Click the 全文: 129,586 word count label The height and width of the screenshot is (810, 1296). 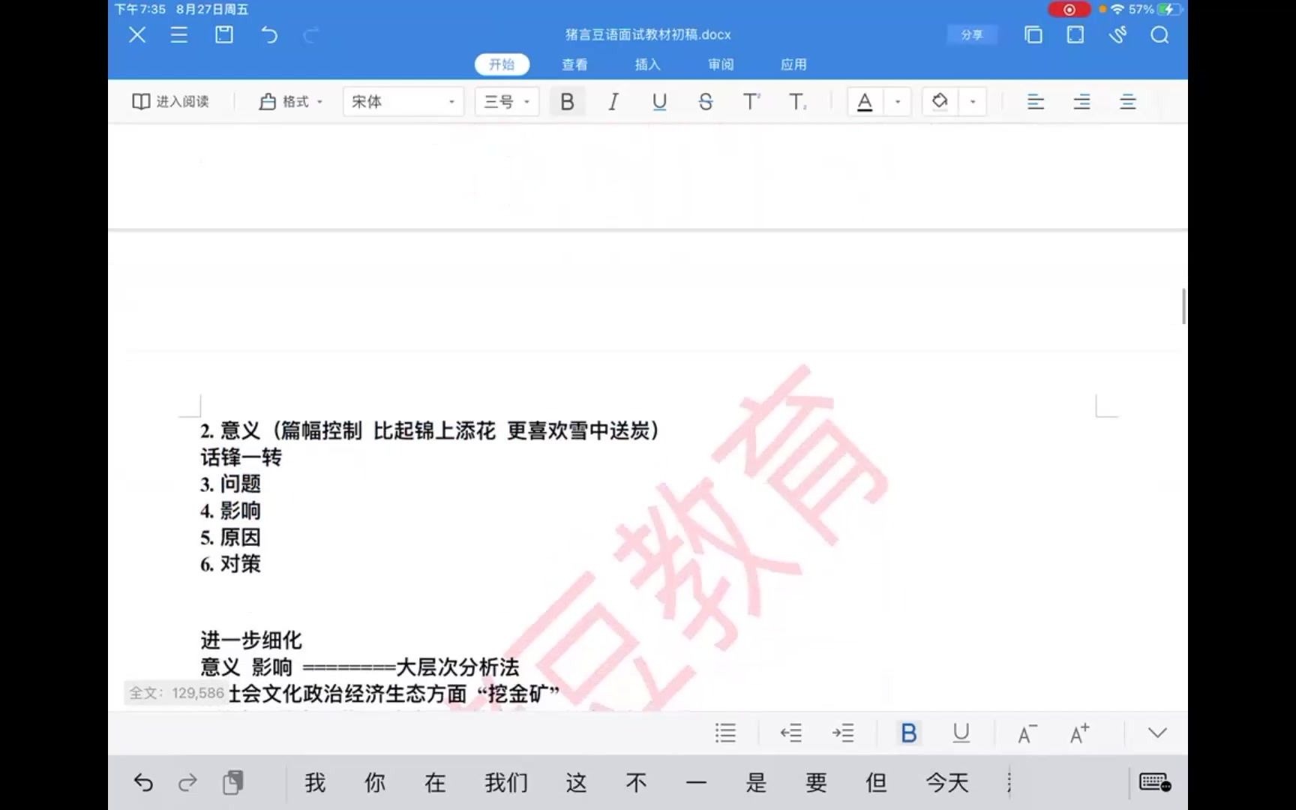(x=176, y=693)
